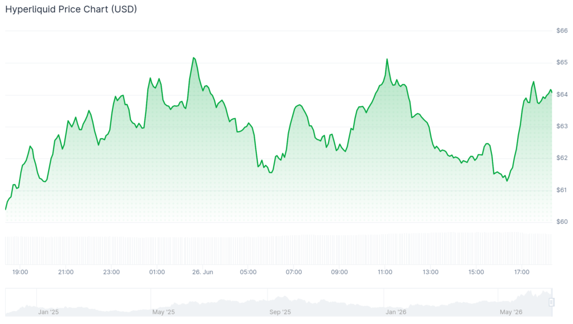Click the $65 price axis label

[562, 63]
